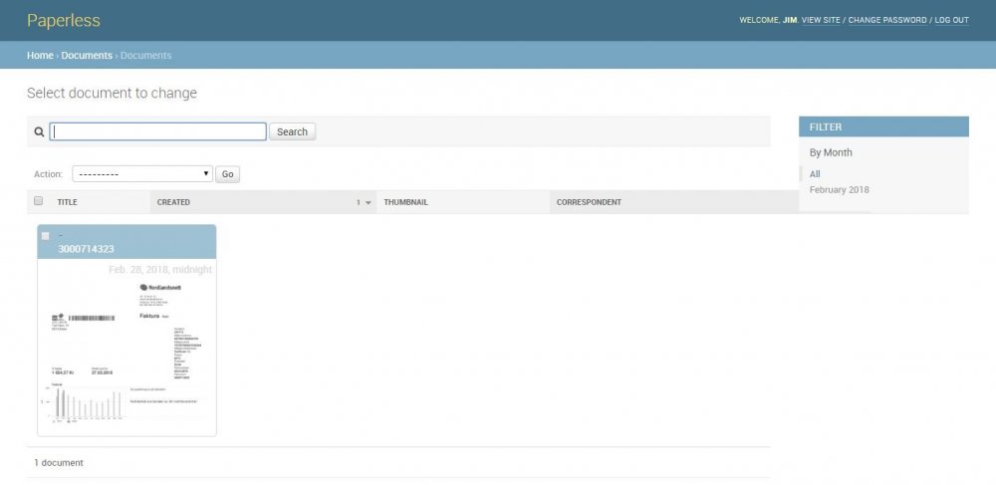Screen dimensions: 996x485
Task: Sort by the Title column
Action: (x=68, y=202)
